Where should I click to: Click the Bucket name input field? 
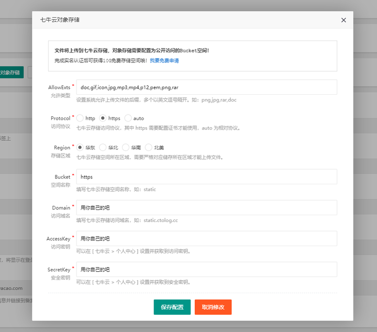206,176
